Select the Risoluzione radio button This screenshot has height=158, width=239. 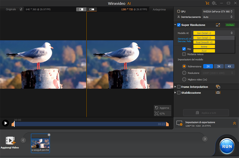(184, 73)
